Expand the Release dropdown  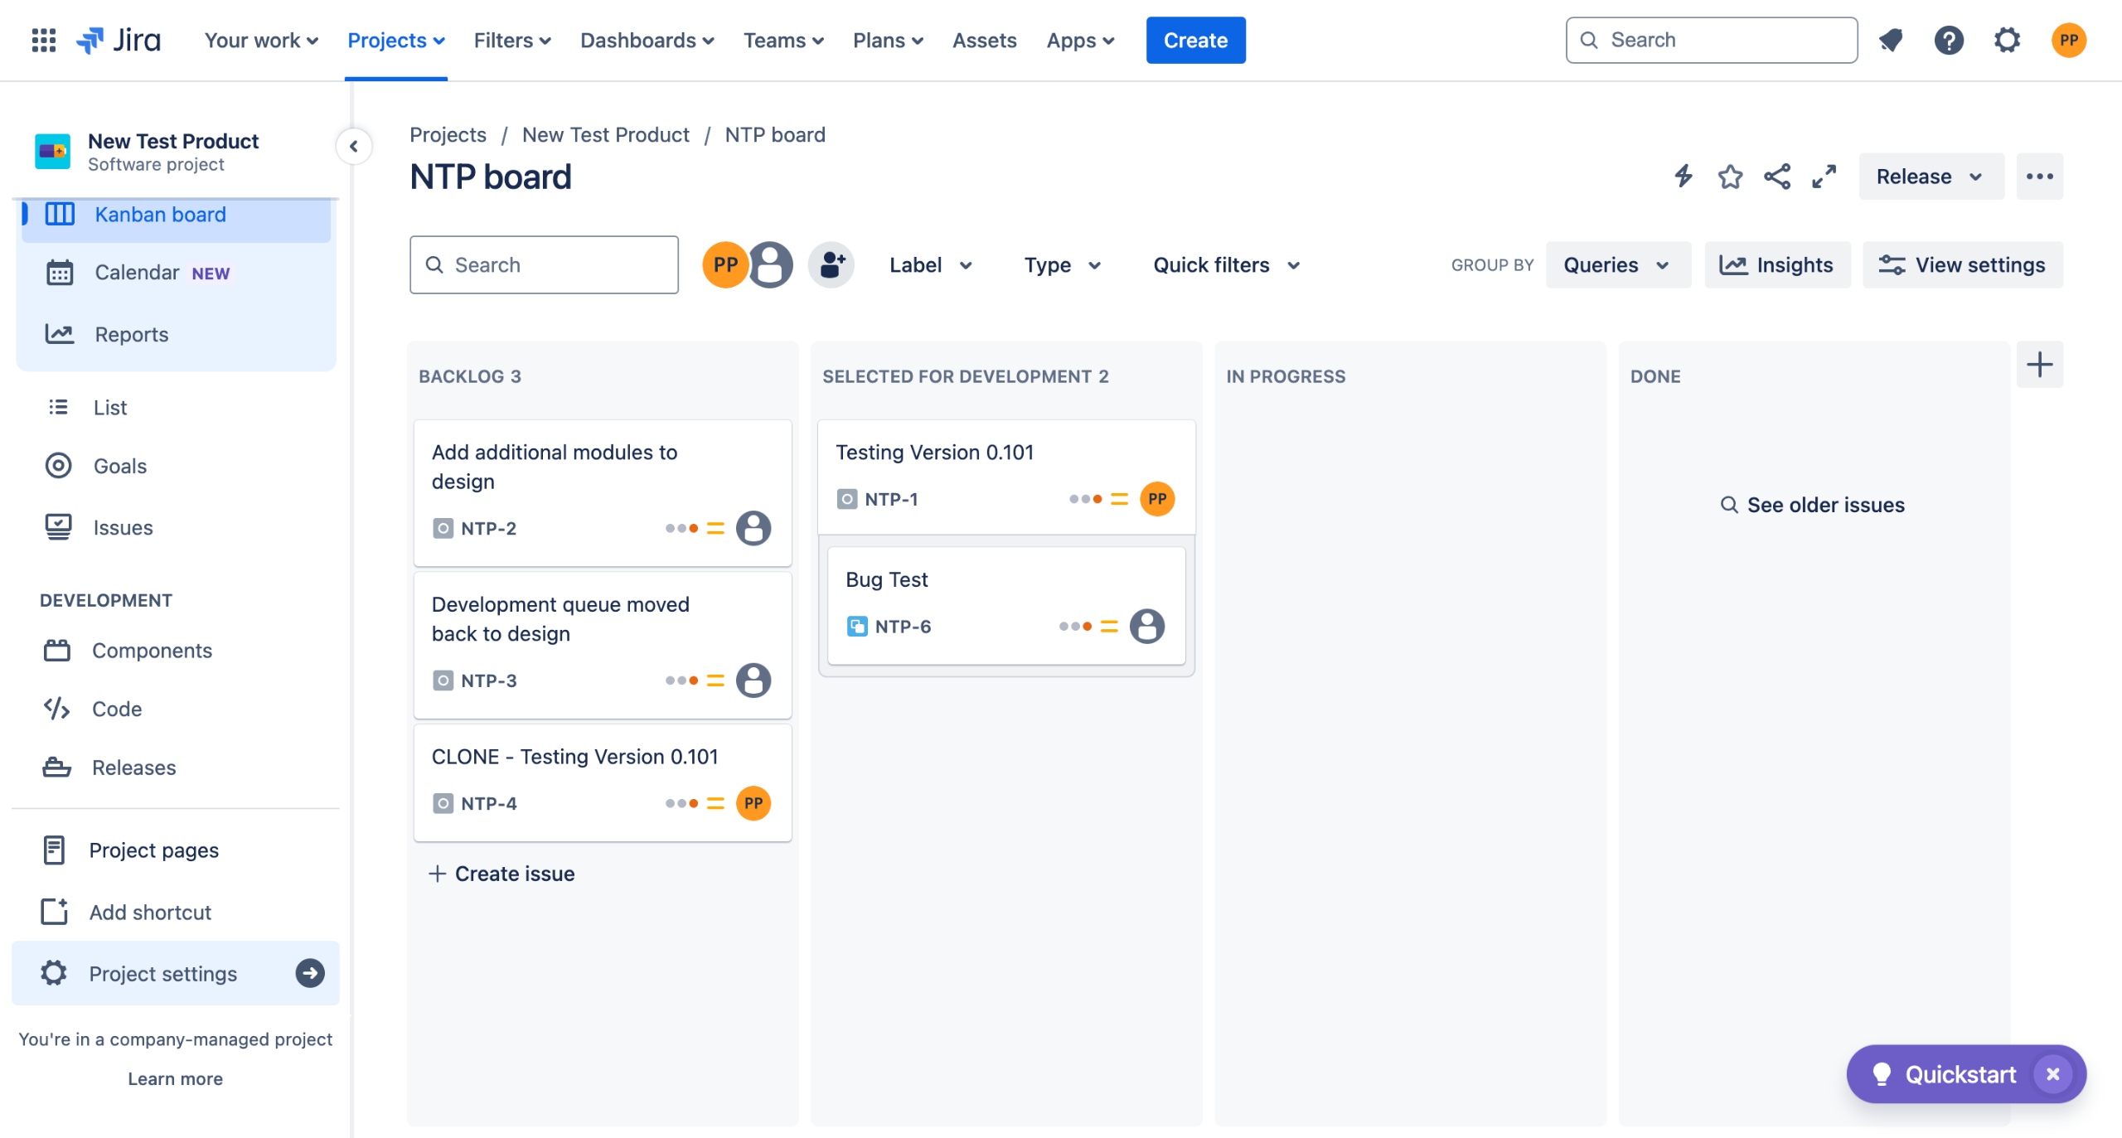[x=1930, y=176]
